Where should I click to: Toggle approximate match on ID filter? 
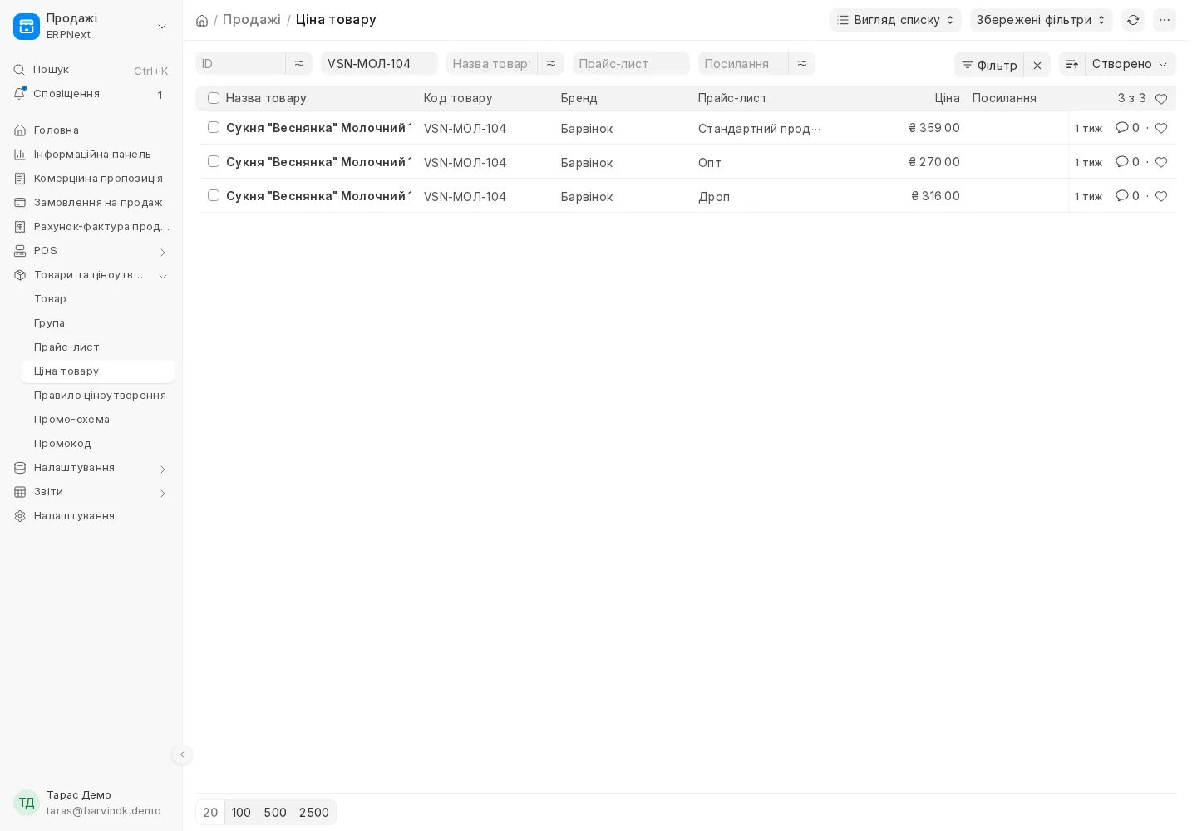click(299, 63)
